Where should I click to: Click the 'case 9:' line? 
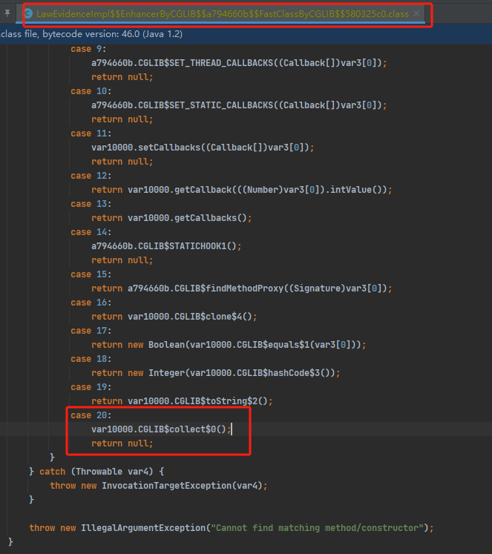tap(88, 49)
